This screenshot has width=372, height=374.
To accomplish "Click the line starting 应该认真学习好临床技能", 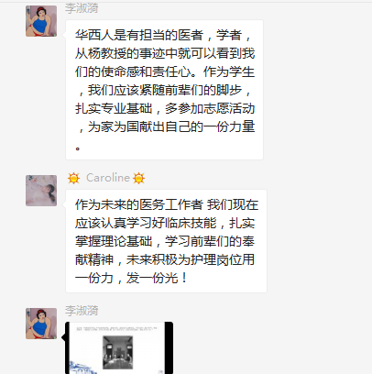I will 165,223.
